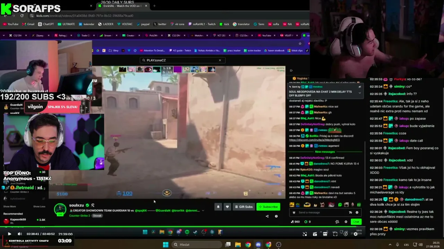Mute the VOD volume
Image resolution: width=444 pixels, height=249 pixels.
(x=20, y=234)
